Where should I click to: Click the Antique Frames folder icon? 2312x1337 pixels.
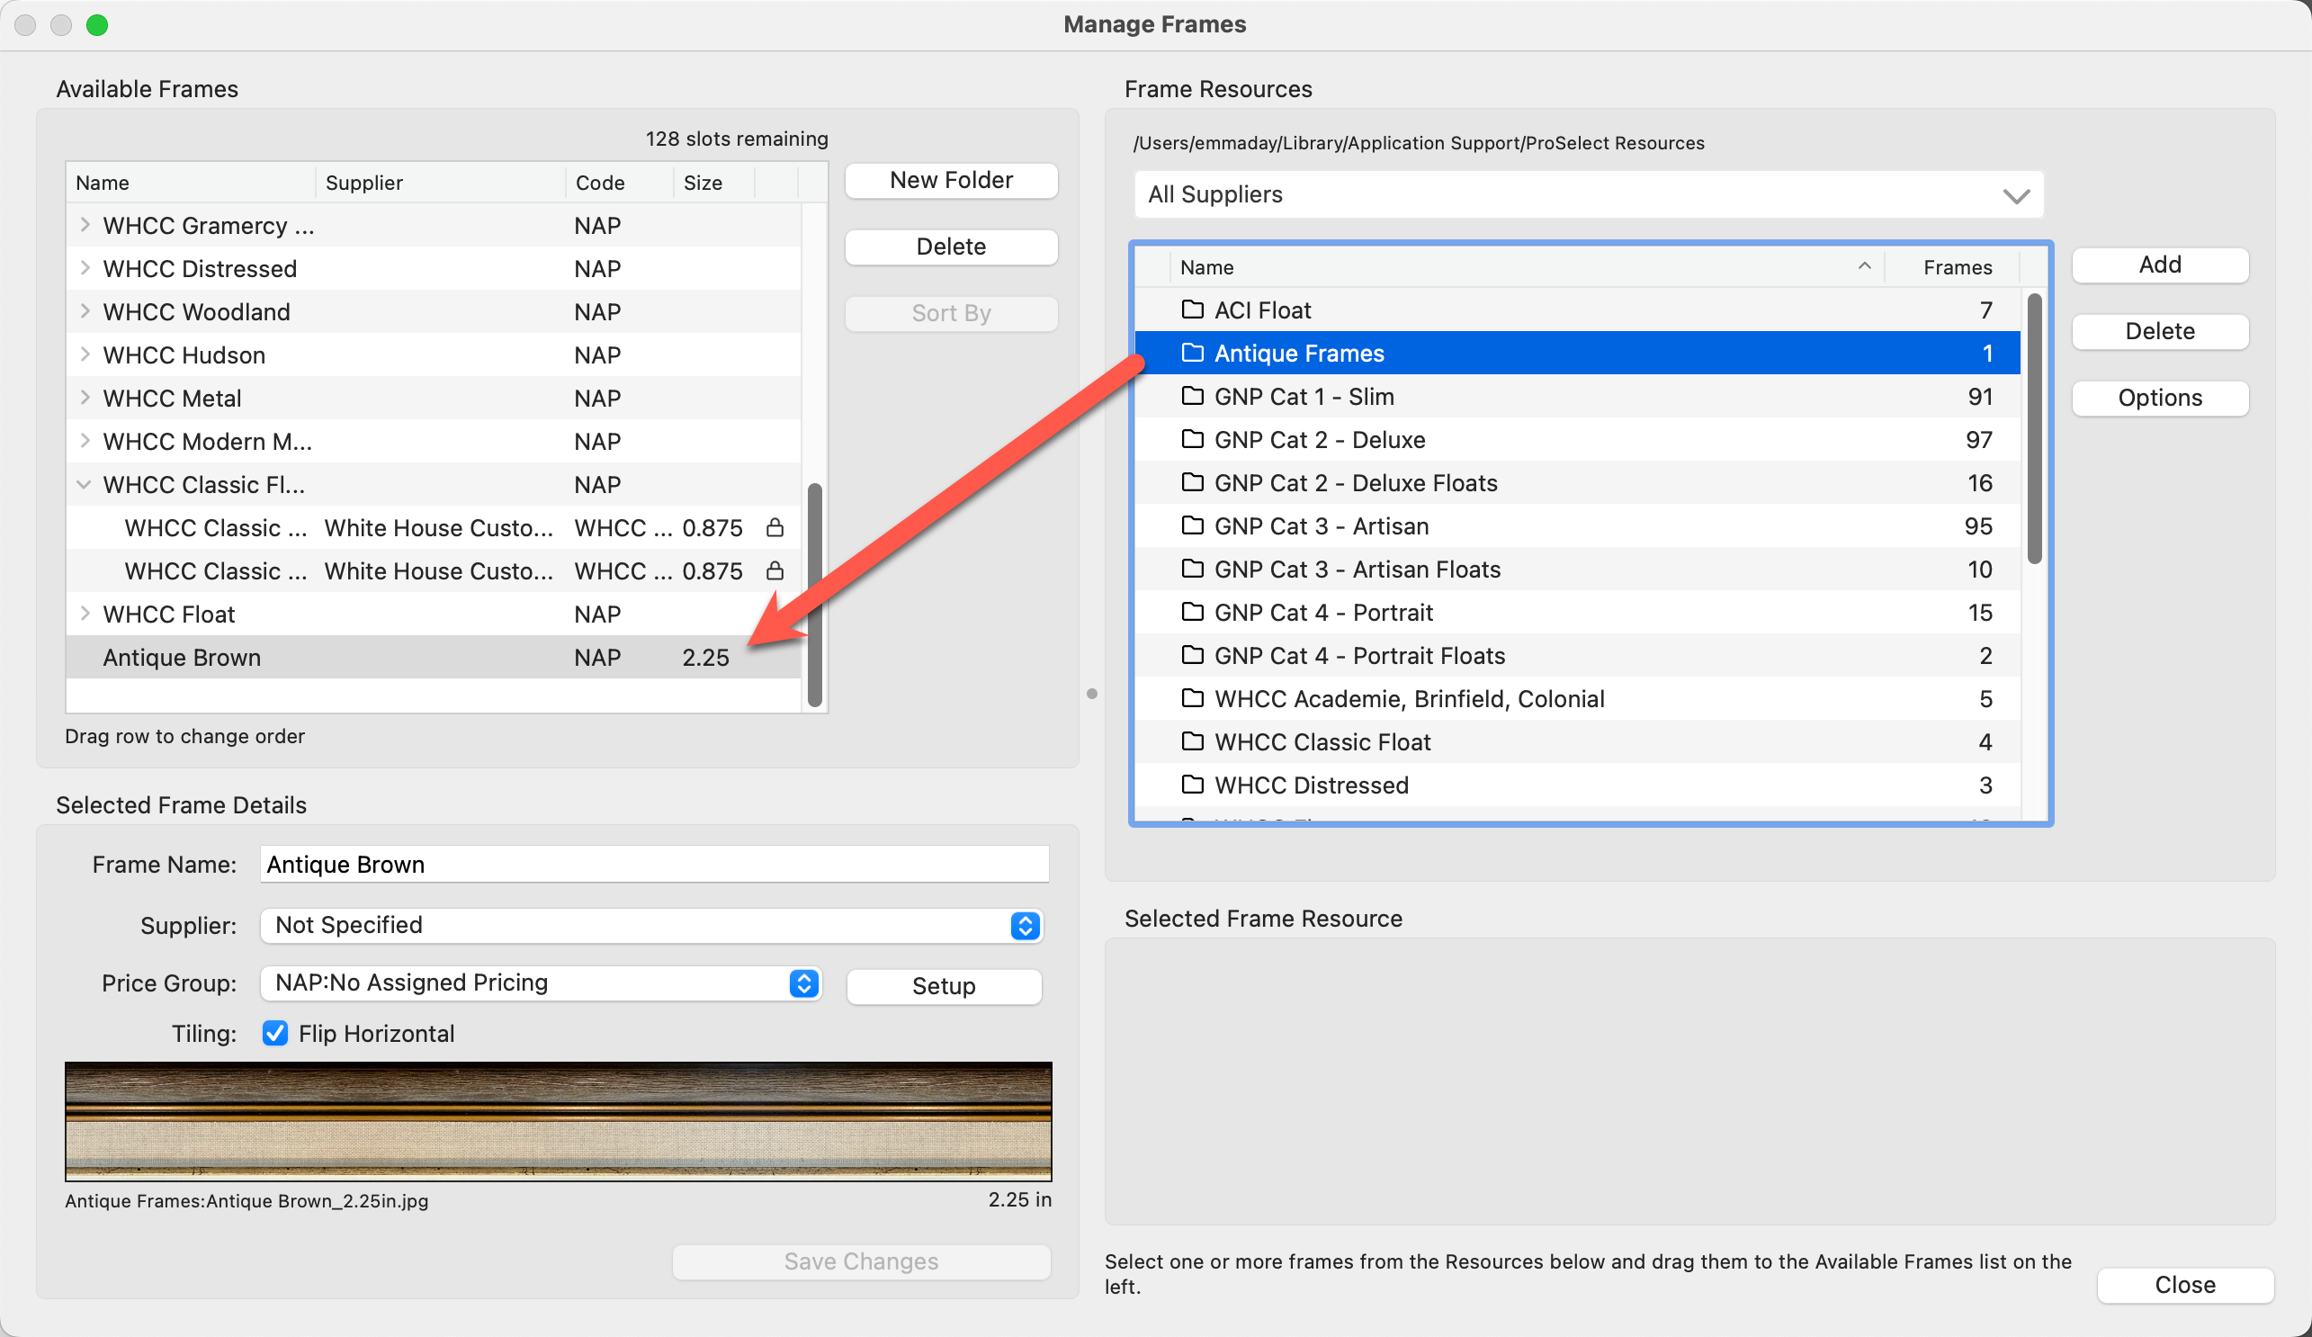tap(1192, 353)
